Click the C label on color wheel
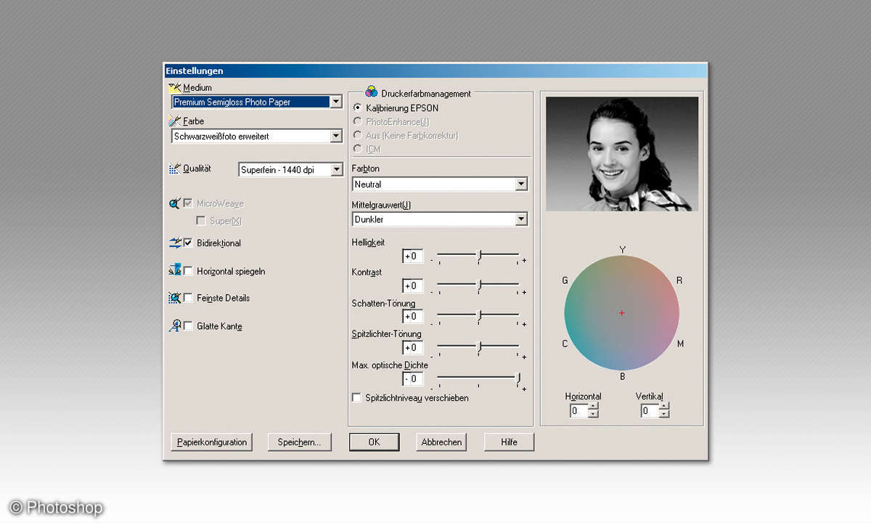 [565, 344]
